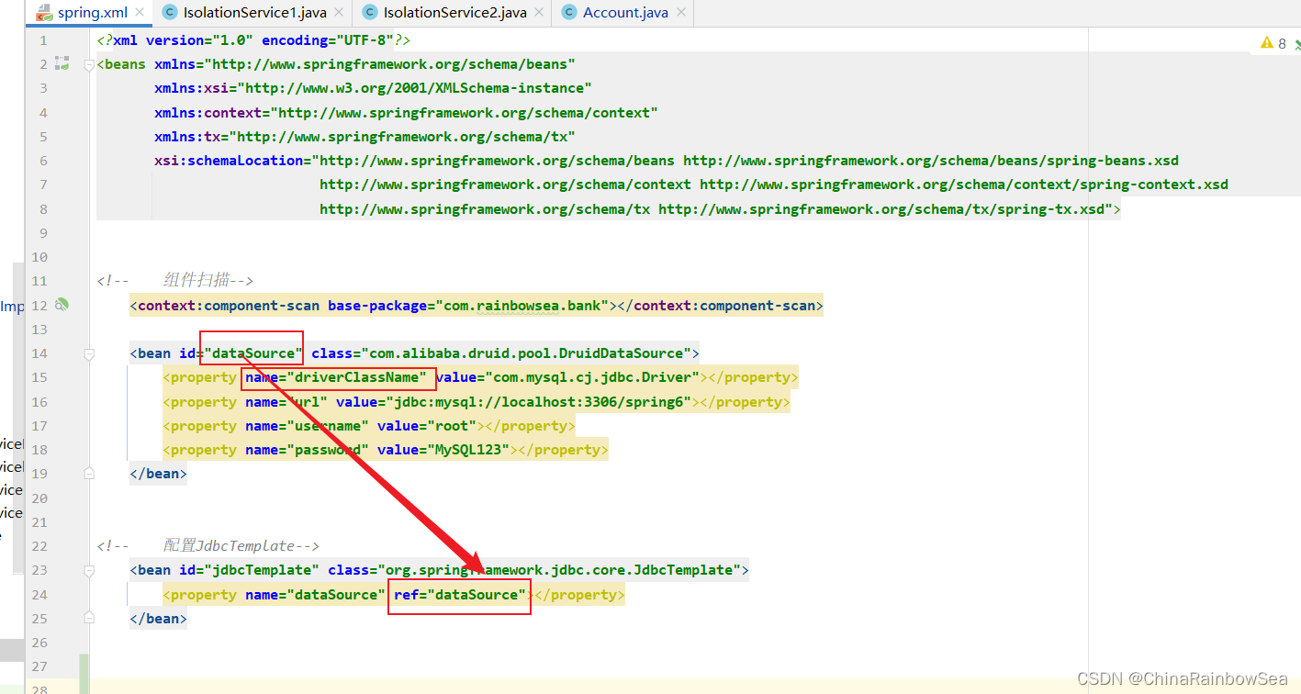
Task: Collapse the beans element fold on line 2
Action: 89,64
